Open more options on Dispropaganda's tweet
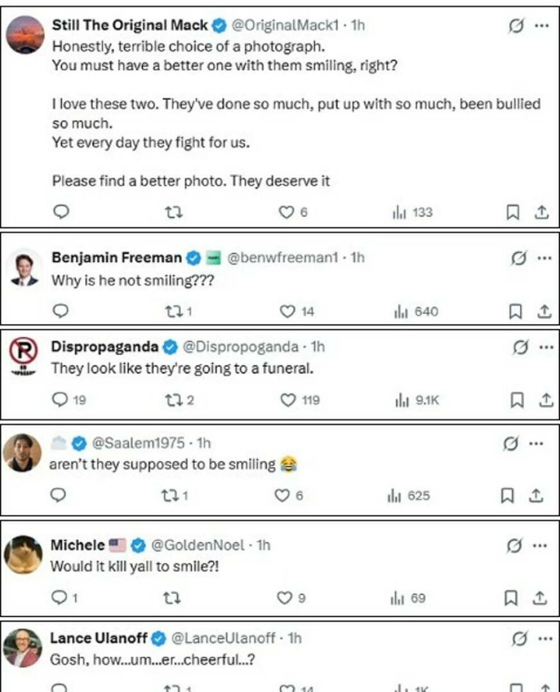 coord(546,347)
